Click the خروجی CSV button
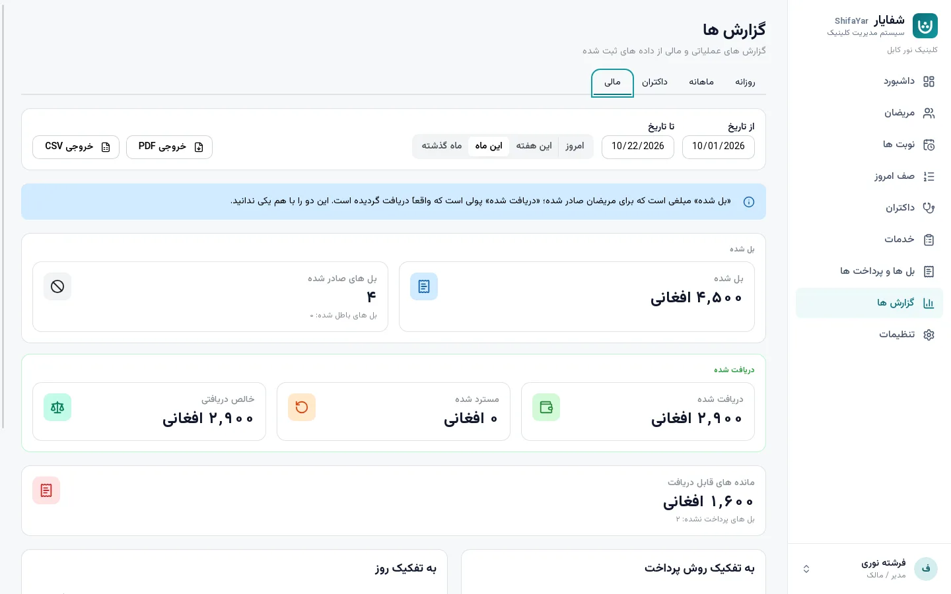Viewport: 951px width, 594px height. [76, 147]
